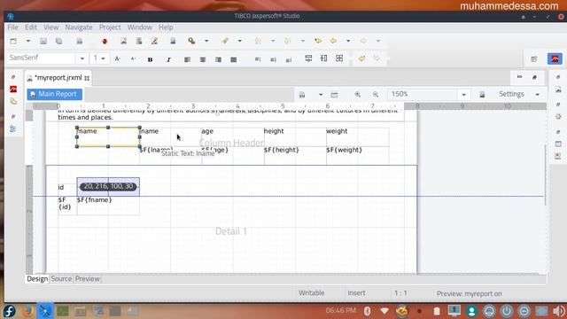This screenshot has width=567, height=319.
Task: Open the Window menu
Action: (140, 27)
